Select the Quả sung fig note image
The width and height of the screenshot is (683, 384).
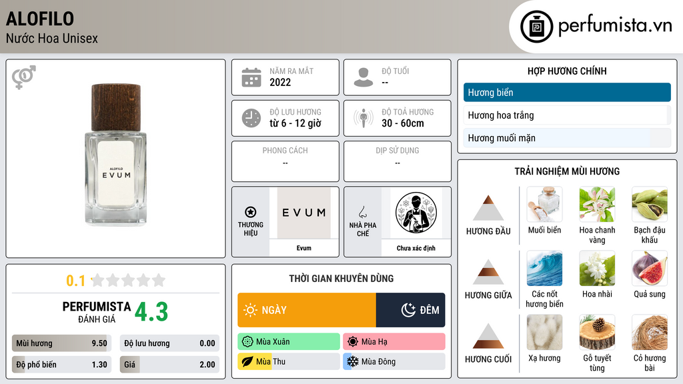[x=650, y=268]
